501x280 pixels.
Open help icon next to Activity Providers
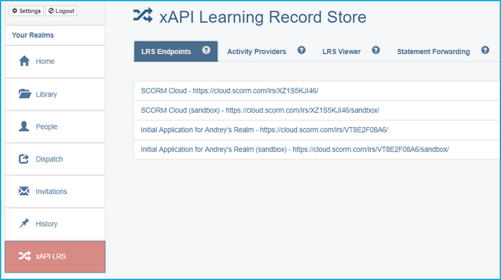coord(301,50)
